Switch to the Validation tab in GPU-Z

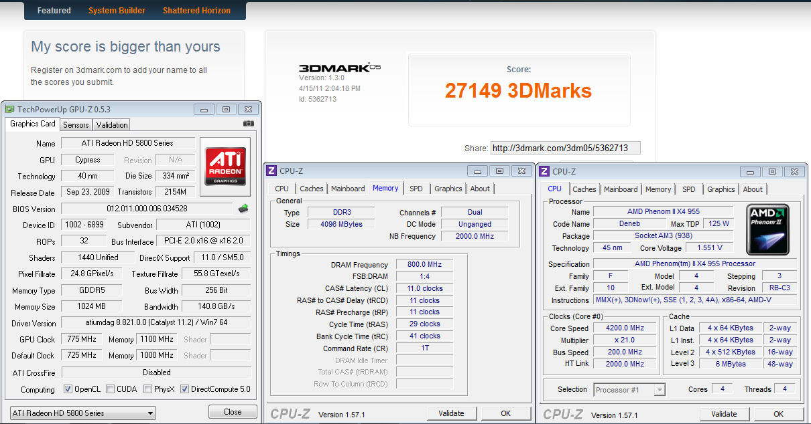tap(112, 125)
